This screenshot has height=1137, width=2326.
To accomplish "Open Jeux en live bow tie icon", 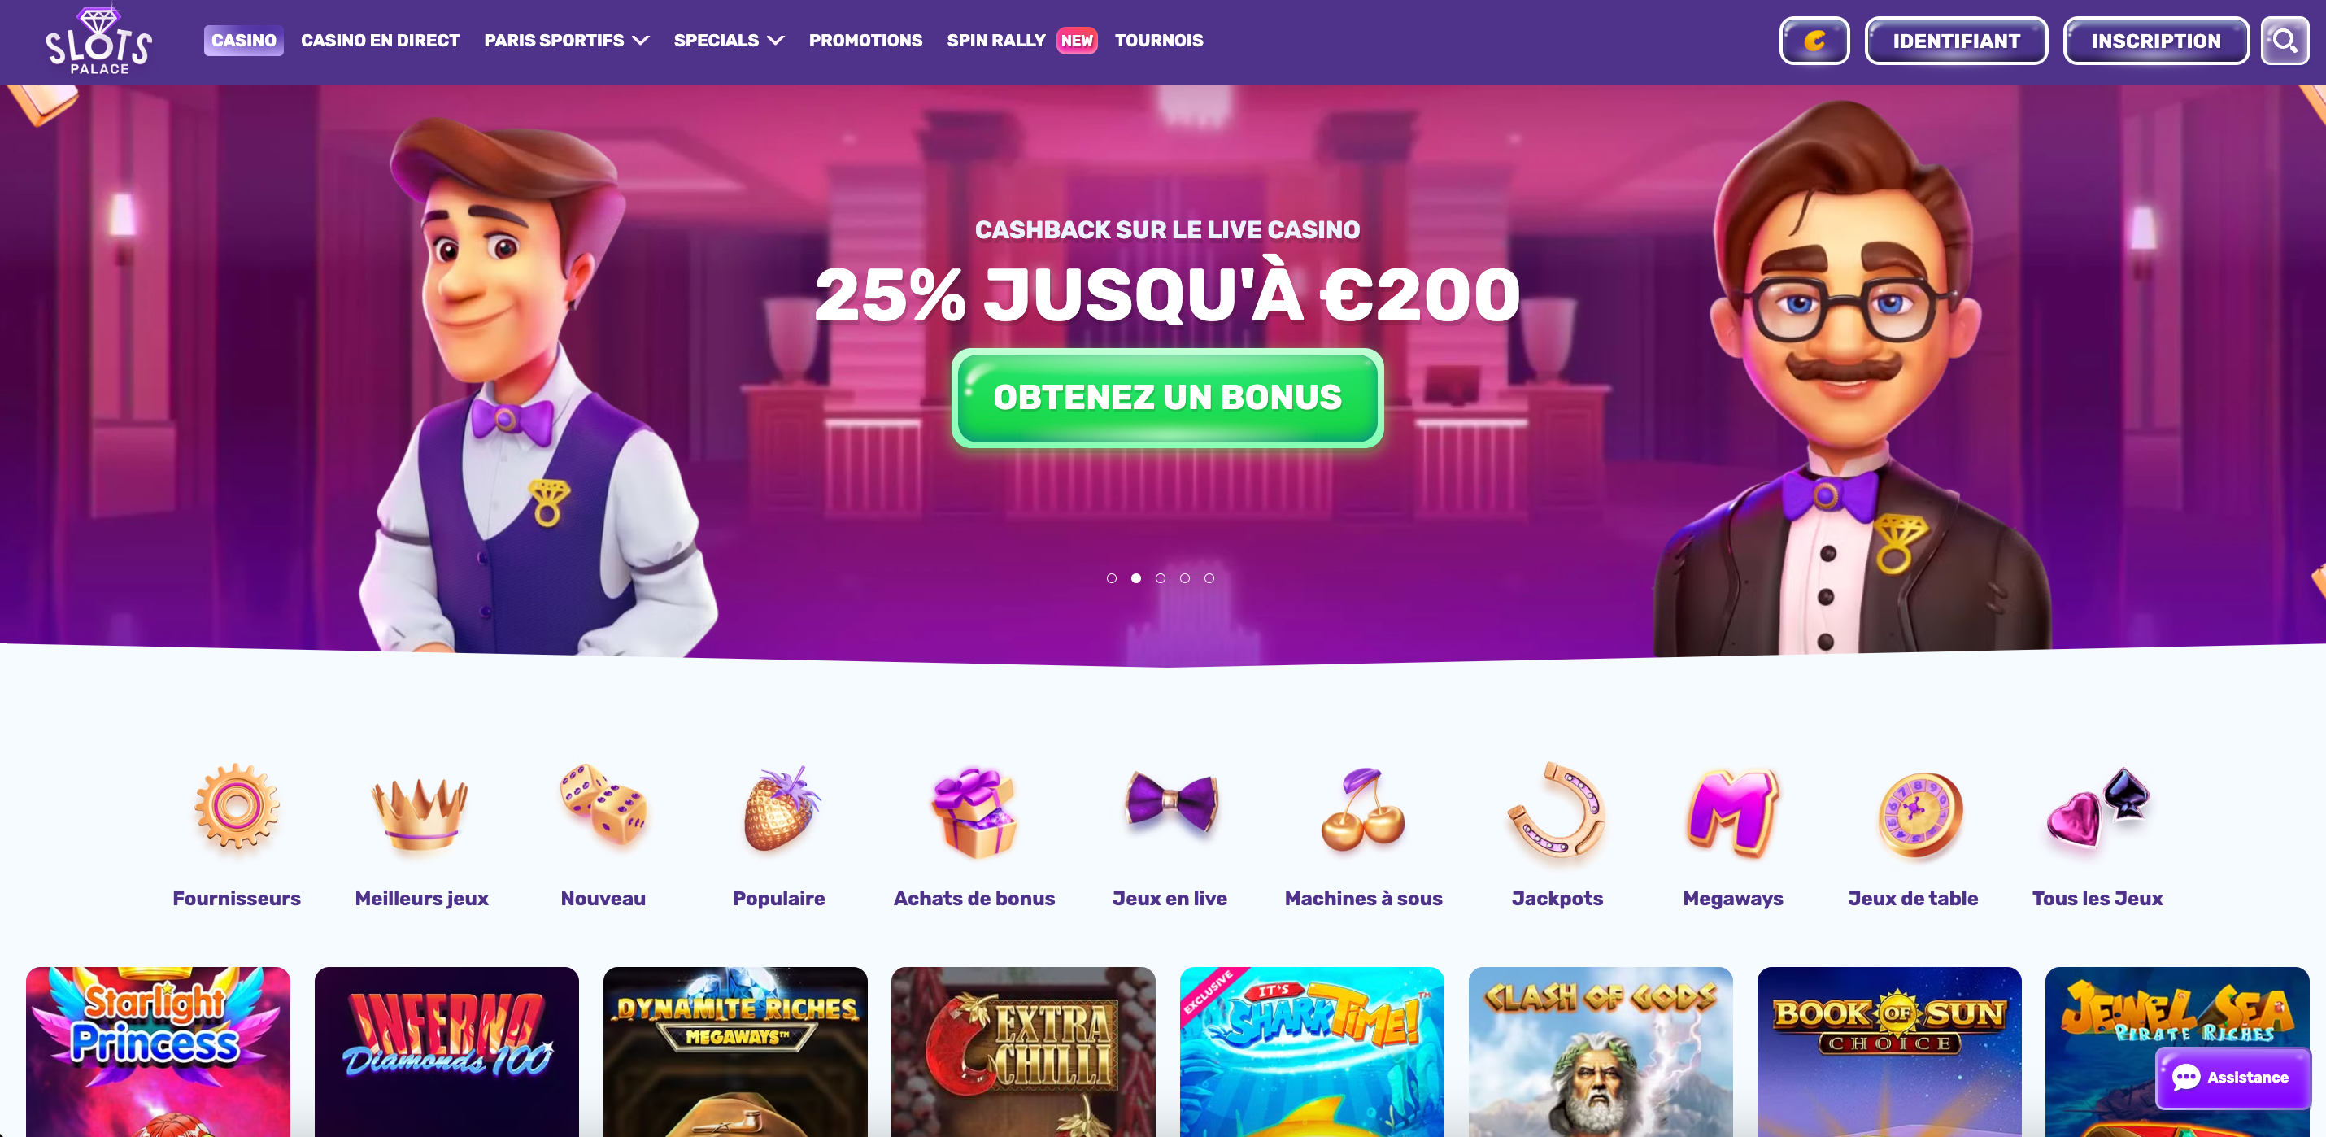I will click(x=1170, y=801).
